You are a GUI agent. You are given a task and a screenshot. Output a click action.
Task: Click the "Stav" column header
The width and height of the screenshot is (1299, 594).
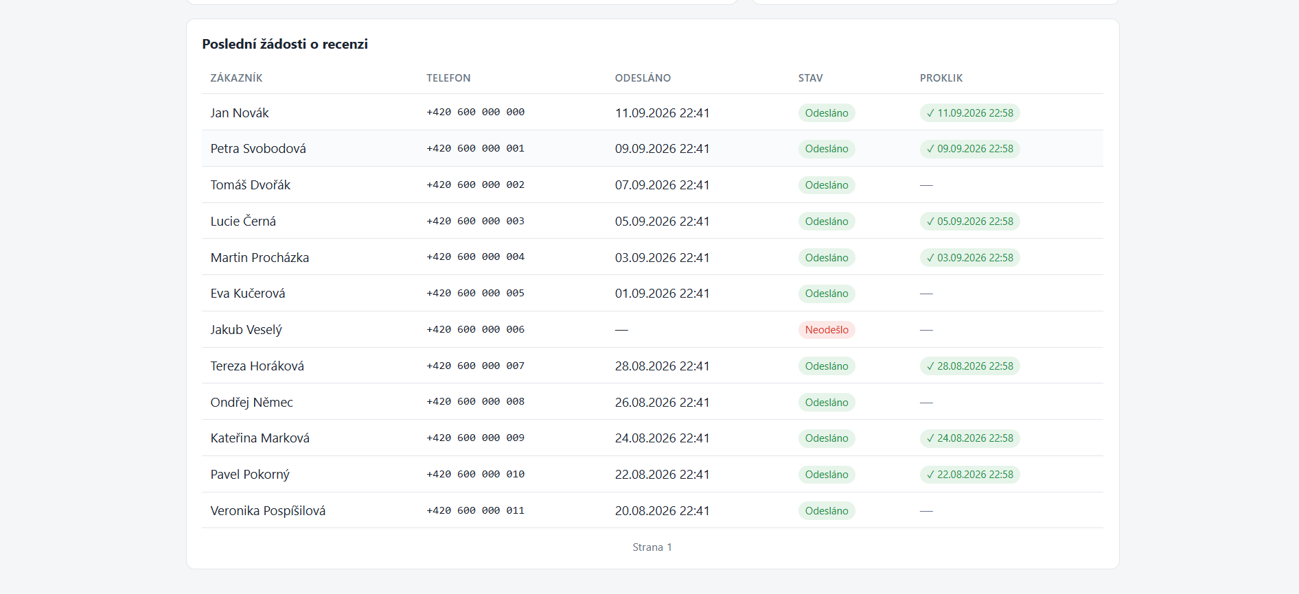810,78
